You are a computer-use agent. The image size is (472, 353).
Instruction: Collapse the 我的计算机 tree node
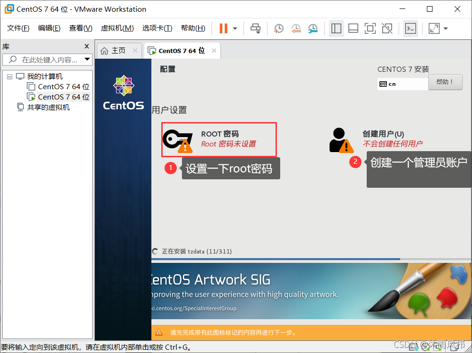pos(10,76)
